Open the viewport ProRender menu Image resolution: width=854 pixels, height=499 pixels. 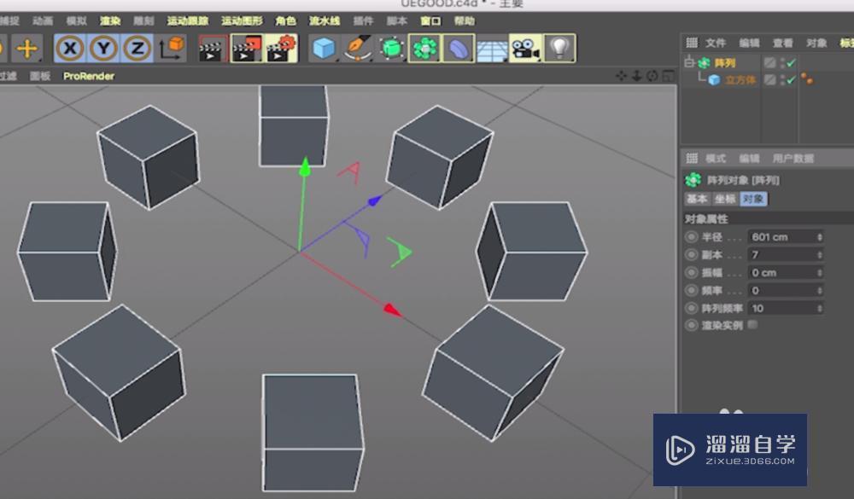point(89,76)
